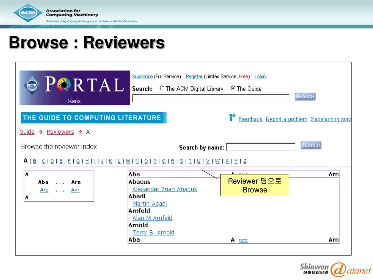The image size is (373, 280).
Task: Click the main Search text field
Action: point(211,98)
